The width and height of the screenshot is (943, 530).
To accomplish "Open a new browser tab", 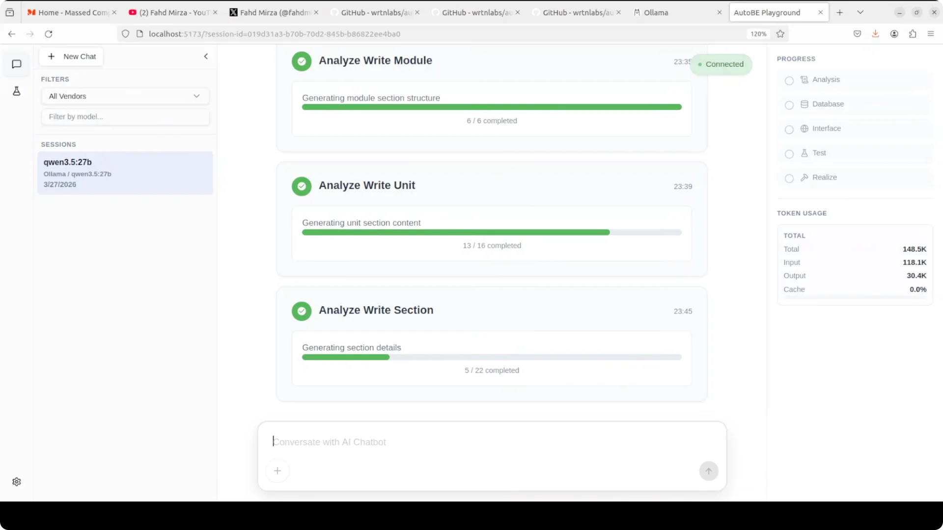I will tap(840, 13).
